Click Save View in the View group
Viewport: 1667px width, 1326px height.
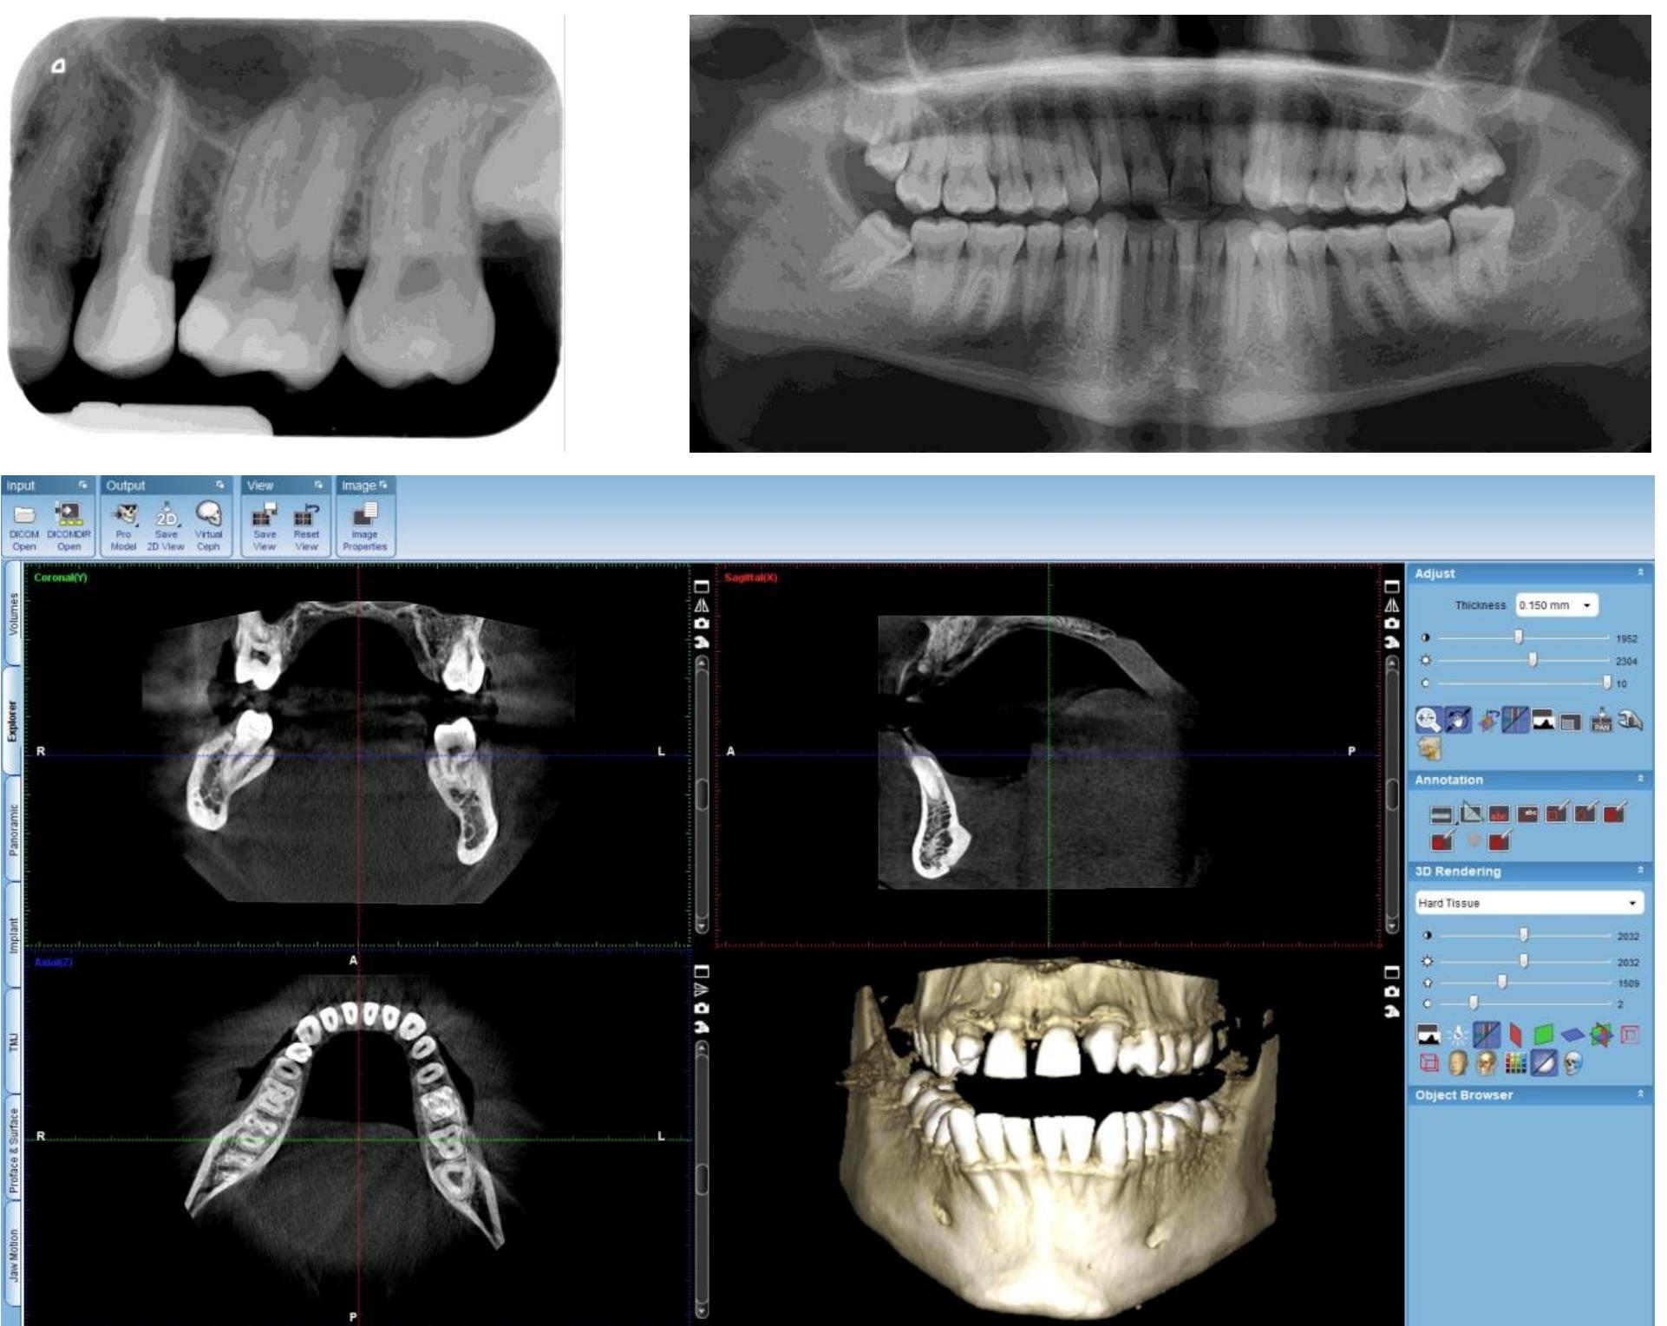[264, 516]
